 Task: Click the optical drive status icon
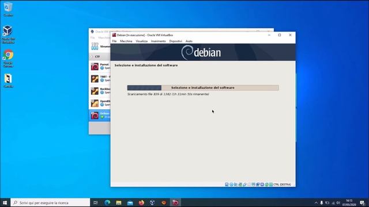point(231,185)
